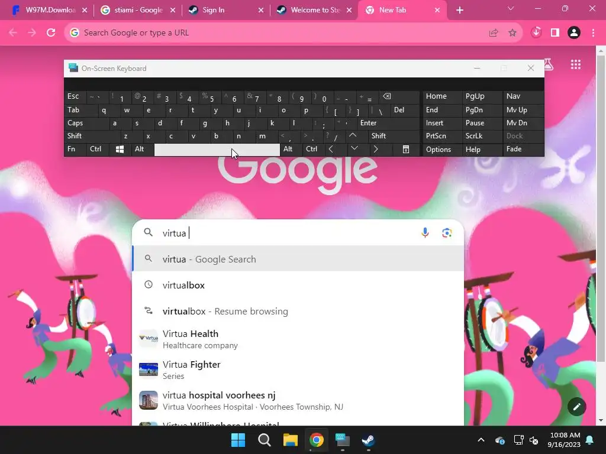Toggle the Caps key on the On-Screen Keyboard
Screen dimensions: 606x454
pyautogui.click(x=86, y=123)
